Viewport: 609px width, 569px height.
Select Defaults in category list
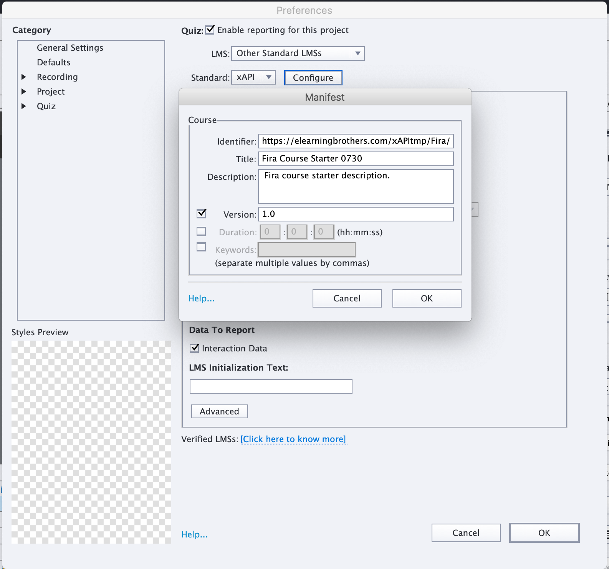[53, 62]
